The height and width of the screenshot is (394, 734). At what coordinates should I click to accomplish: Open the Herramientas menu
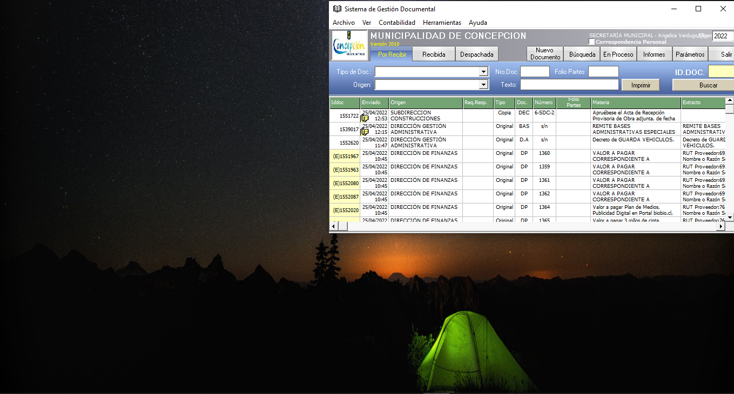click(x=442, y=23)
